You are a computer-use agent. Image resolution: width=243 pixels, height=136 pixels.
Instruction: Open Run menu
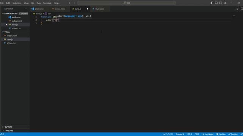39,3
